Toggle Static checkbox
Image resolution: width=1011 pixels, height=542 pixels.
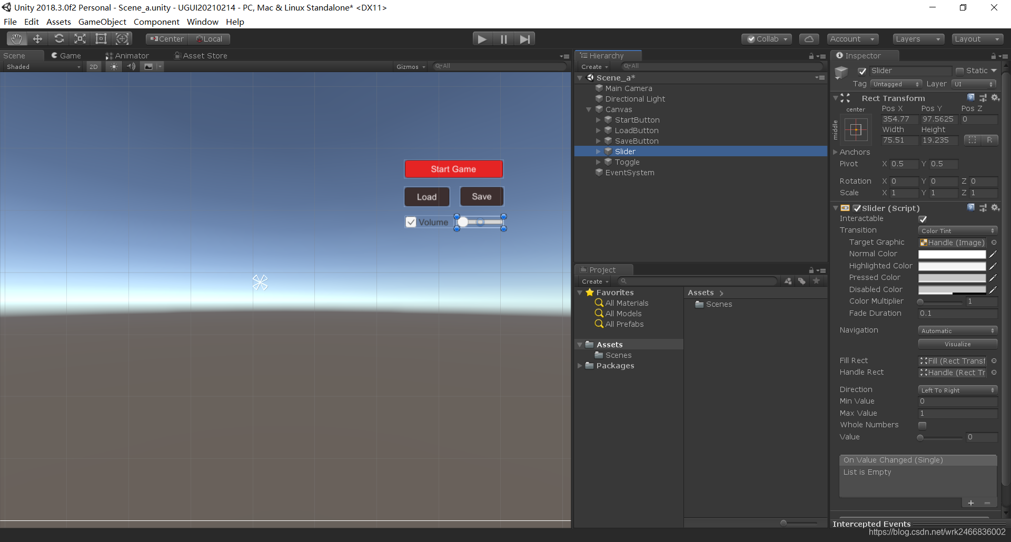pos(959,71)
